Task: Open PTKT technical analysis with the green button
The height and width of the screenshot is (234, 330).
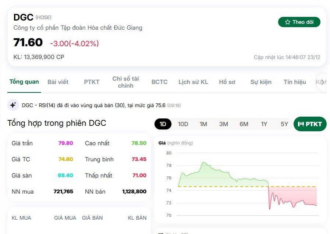Action: (310, 124)
